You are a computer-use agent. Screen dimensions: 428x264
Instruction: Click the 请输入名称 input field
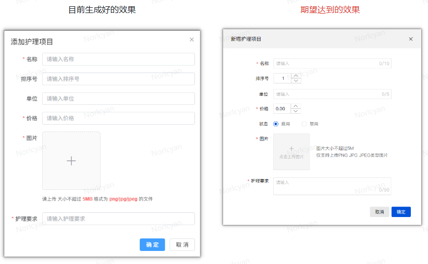(118, 59)
